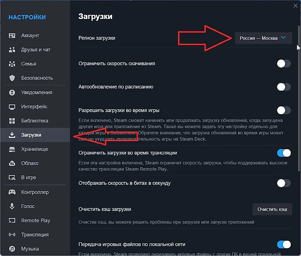Click the Voice microphone icon
301x256 pixels.
pos(12,206)
